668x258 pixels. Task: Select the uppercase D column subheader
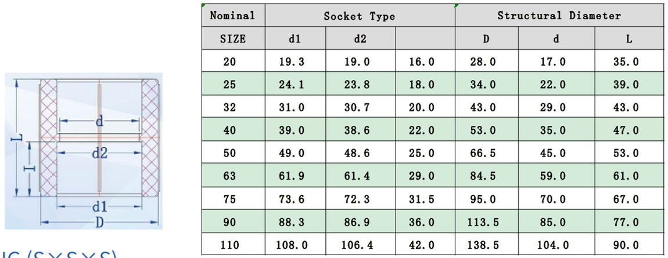pyautogui.click(x=486, y=39)
